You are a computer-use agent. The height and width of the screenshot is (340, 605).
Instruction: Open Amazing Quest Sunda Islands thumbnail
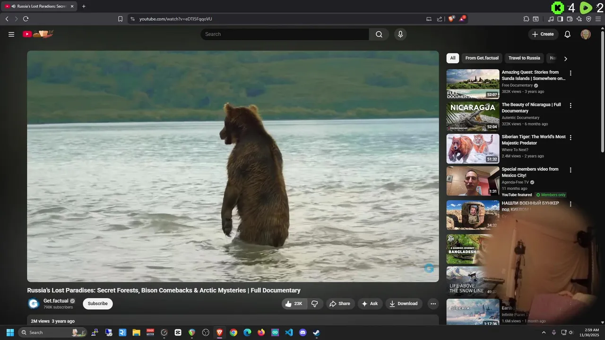tap(473, 84)
